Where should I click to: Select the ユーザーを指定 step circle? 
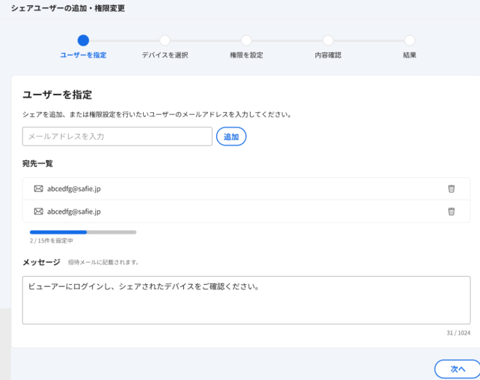[83, 40]
